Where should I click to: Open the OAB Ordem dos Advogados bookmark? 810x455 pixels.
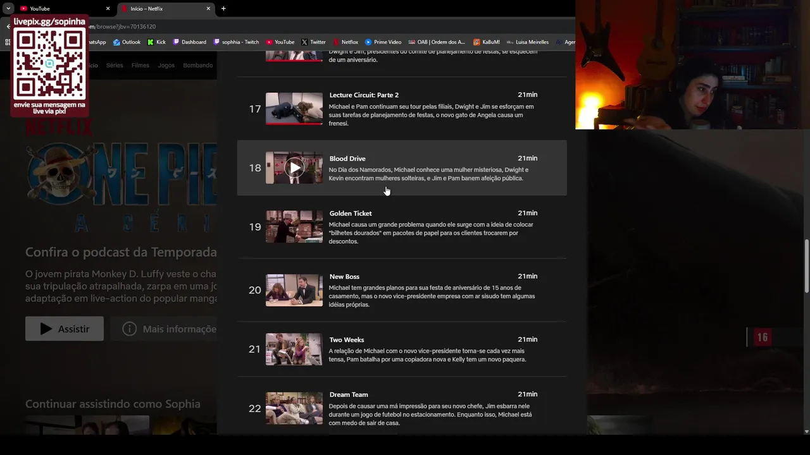(x=437, y=42)
